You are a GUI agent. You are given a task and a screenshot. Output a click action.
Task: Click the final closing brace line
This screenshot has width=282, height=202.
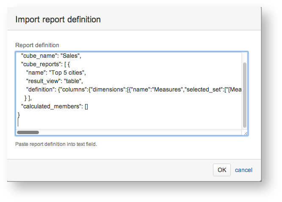(x=19, y=115)
